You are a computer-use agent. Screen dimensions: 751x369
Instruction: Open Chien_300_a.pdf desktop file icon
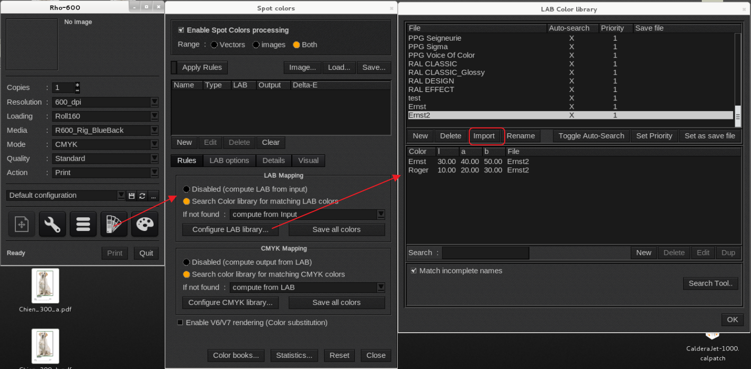[x=45, y=286]
